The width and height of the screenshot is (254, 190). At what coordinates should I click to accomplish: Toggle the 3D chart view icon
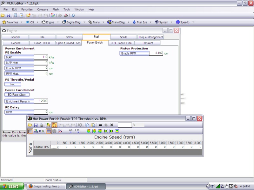pos(54,131)
